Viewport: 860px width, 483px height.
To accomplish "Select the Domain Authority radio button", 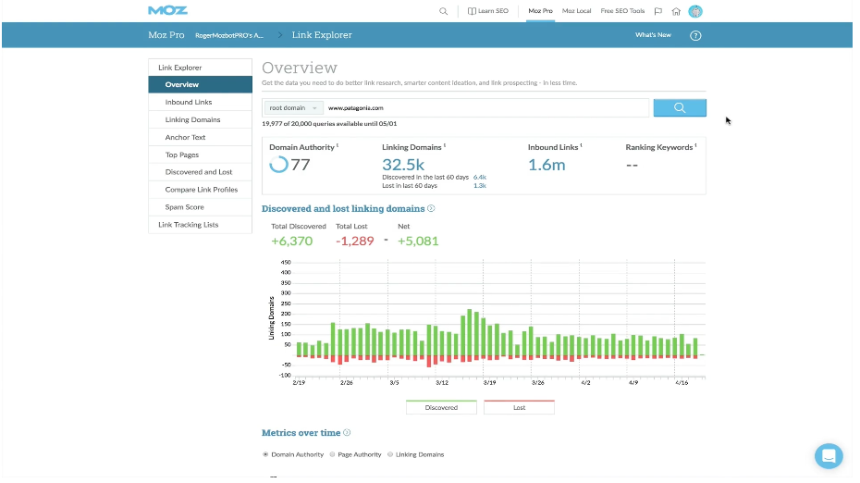I will tap(266, 454).
